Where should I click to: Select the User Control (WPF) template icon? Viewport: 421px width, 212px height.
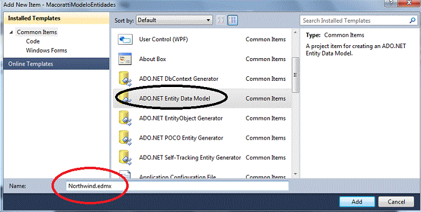tap(125, 40)
